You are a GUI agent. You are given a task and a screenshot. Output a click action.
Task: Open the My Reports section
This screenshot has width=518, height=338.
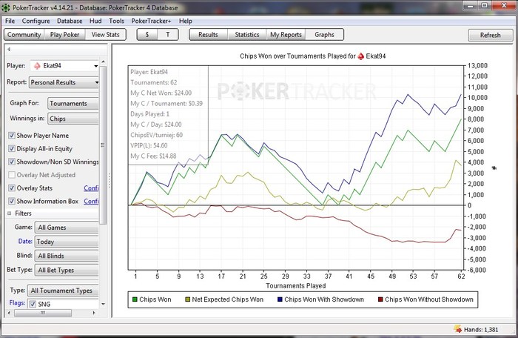point(286,35)
